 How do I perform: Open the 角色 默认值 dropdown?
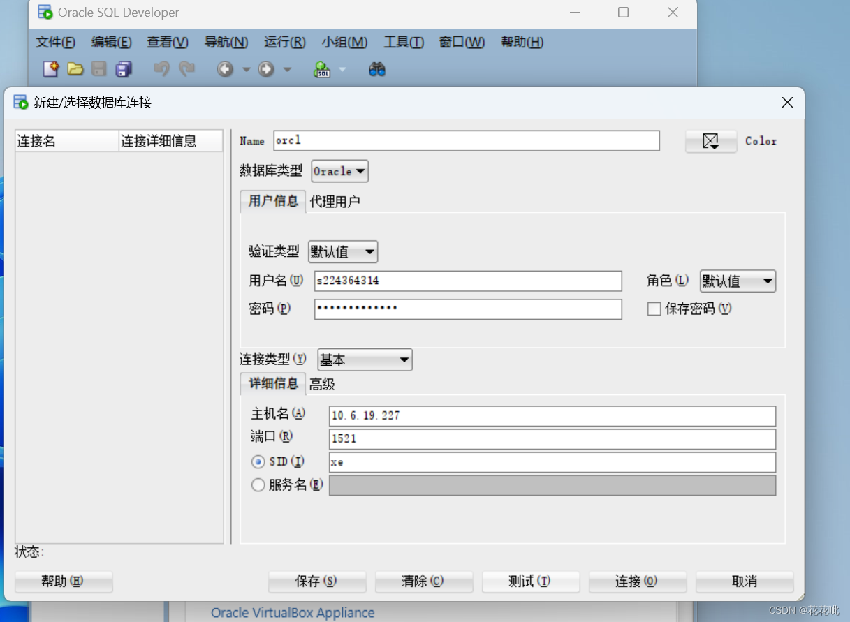click(x=738, y=281)
